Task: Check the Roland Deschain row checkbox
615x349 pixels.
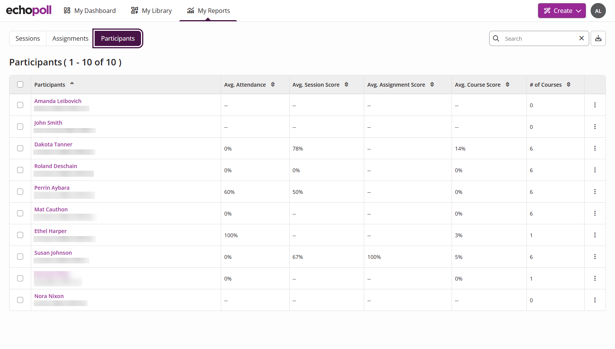Action: point(20,170)
